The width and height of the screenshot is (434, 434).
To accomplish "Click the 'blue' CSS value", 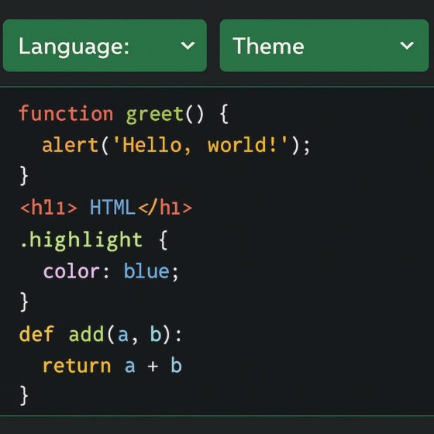I will [146, 270].
